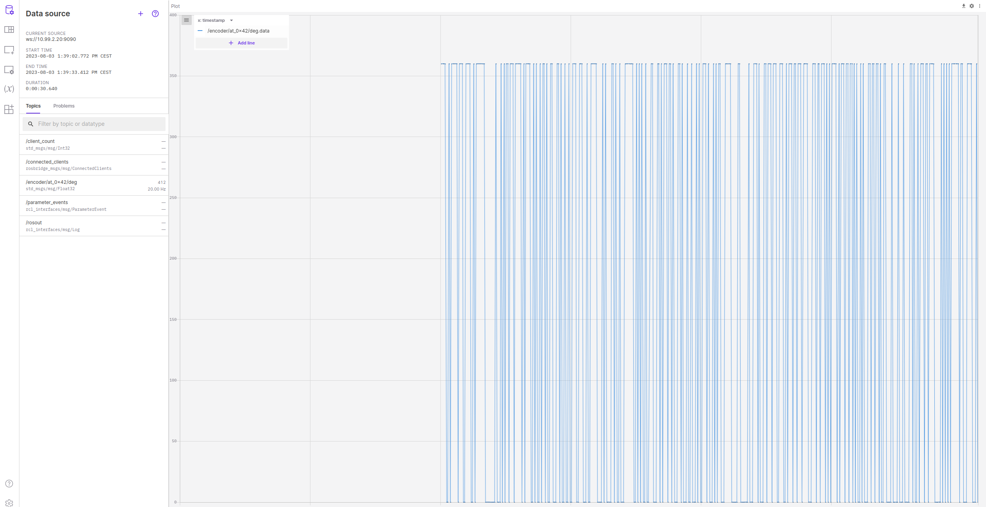
Task: Open the Extensions sidebar icon
Action: [9, 109]
